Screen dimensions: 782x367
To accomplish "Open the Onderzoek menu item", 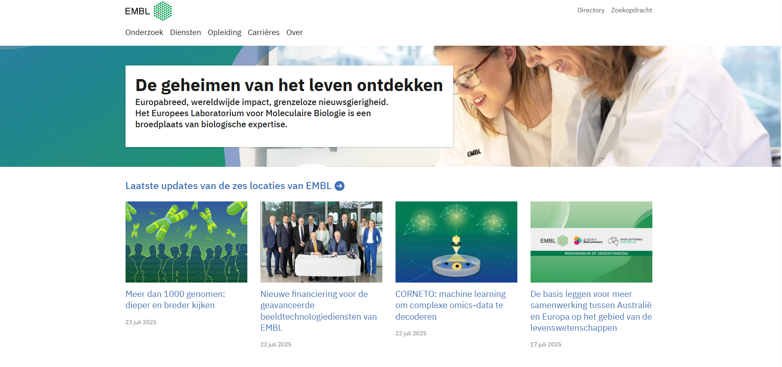I will tap(144, 33).
